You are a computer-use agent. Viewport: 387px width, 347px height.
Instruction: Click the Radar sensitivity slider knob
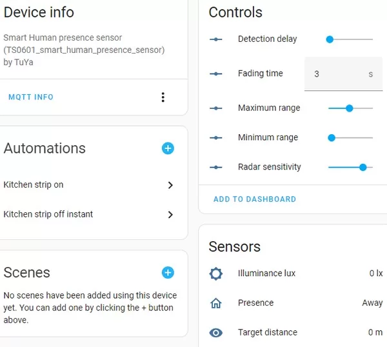pyautogui.click(x=362, y=167)
